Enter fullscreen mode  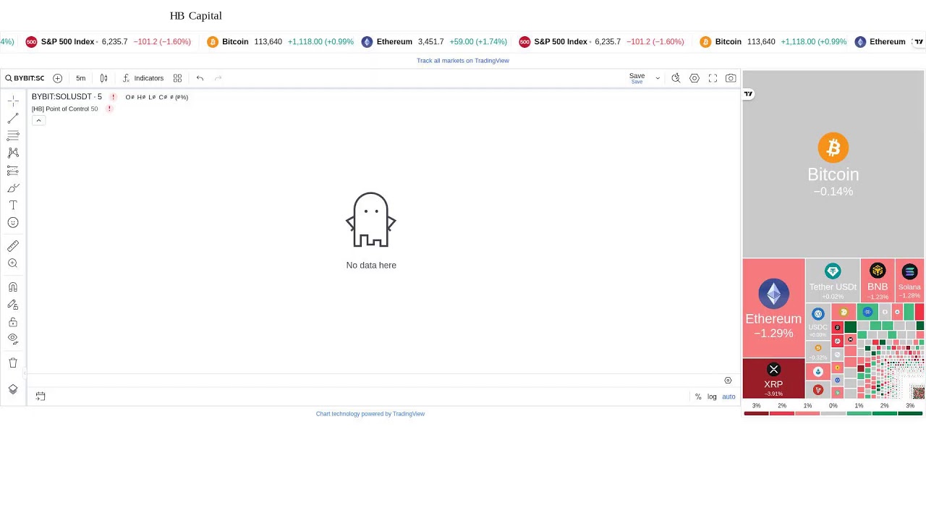coord(713,78)
